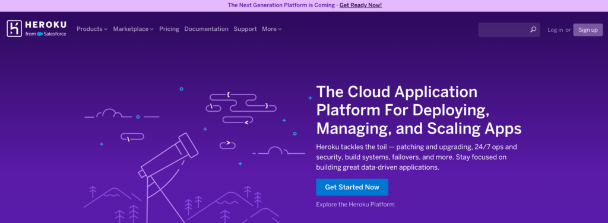Expand the More dropdown menu
The image size is (608, 223).
272,29
